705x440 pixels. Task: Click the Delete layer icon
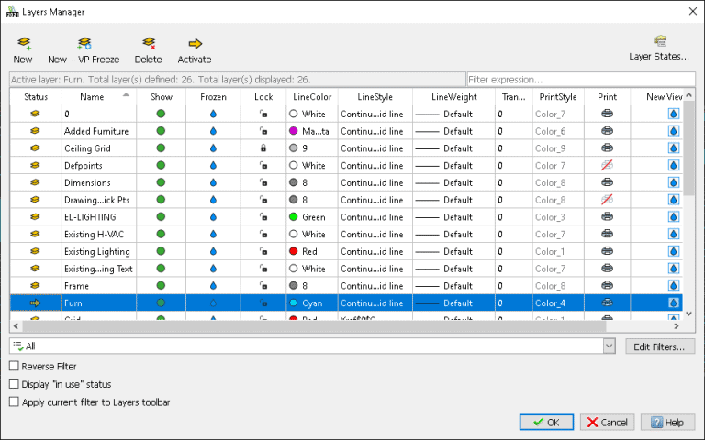[148, 43]
